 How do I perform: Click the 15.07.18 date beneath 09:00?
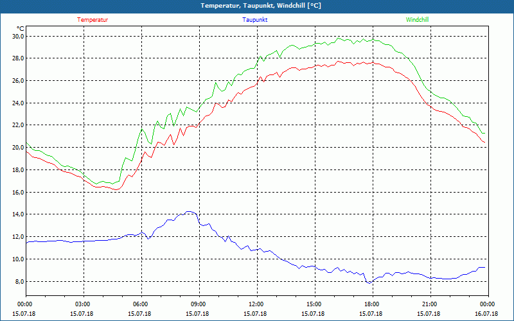197,313
